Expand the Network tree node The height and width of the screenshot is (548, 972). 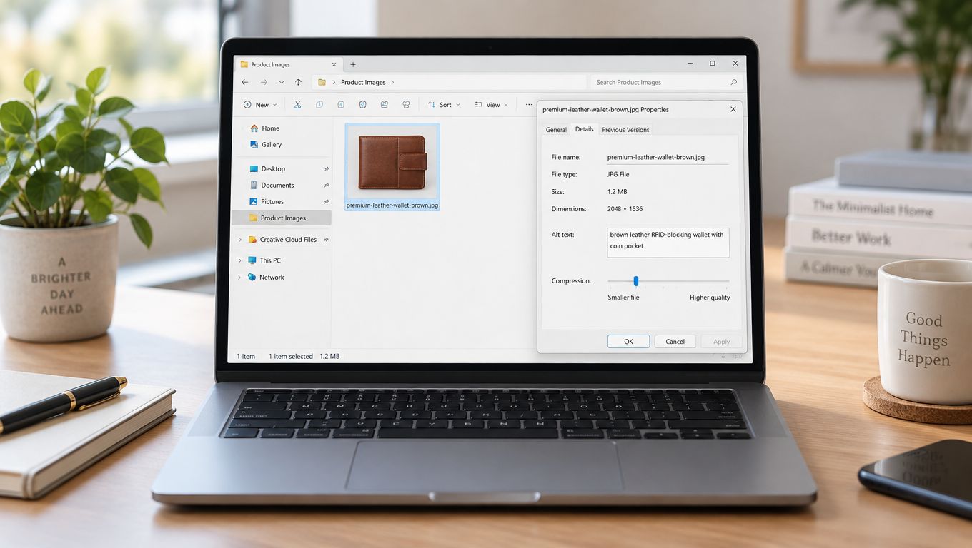(x=240, y=278)
